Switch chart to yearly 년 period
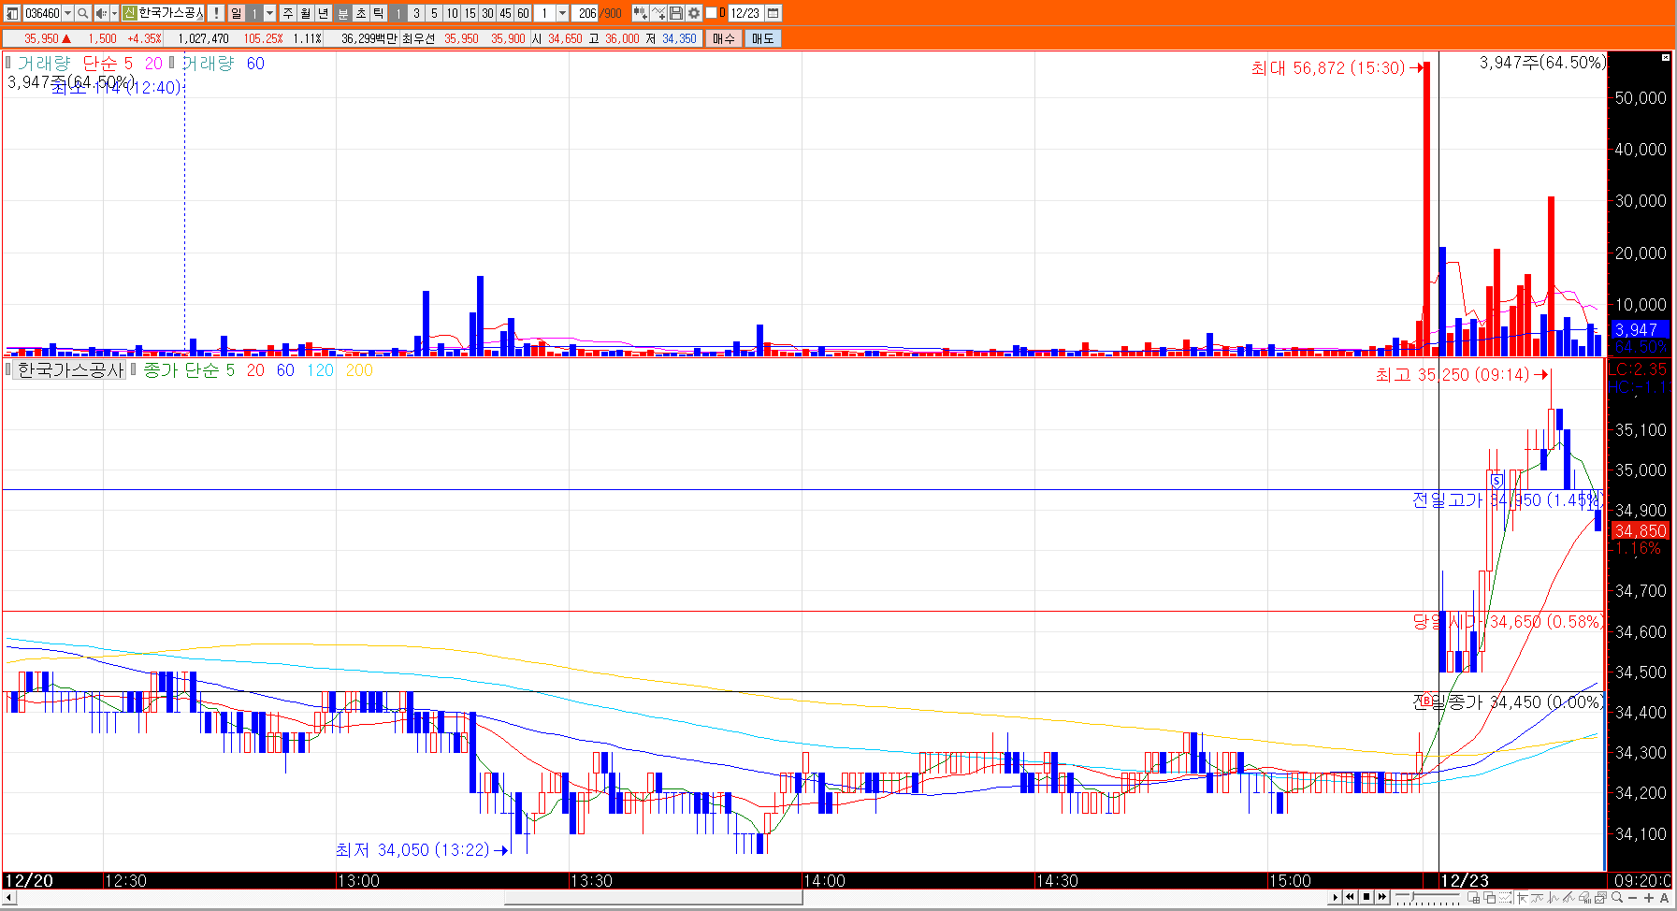Screen dimensions: 1677x911 click(323, 13)
